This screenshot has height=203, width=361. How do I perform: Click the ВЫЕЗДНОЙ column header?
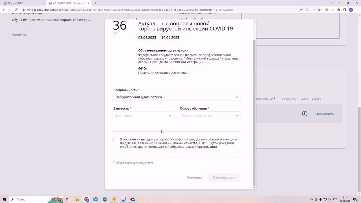[x=289, y=100]
